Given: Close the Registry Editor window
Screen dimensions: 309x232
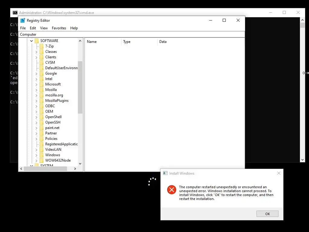Looking at the screenshot, I should tap(238, 20).
